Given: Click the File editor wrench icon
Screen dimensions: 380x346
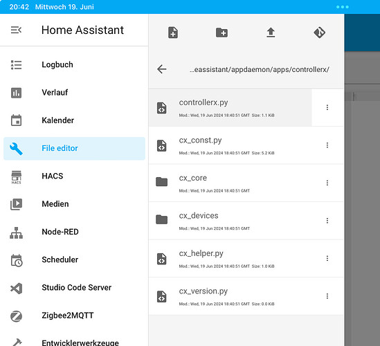Looking at the screenshot, I should tap(16, 149).
